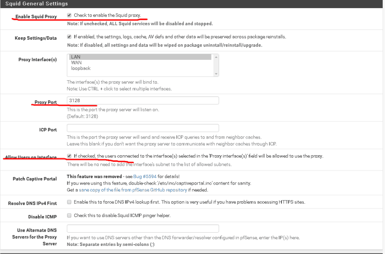Click the Patch Captive Portal label
This screenshot has height=254, width=385.
[35, 179]
